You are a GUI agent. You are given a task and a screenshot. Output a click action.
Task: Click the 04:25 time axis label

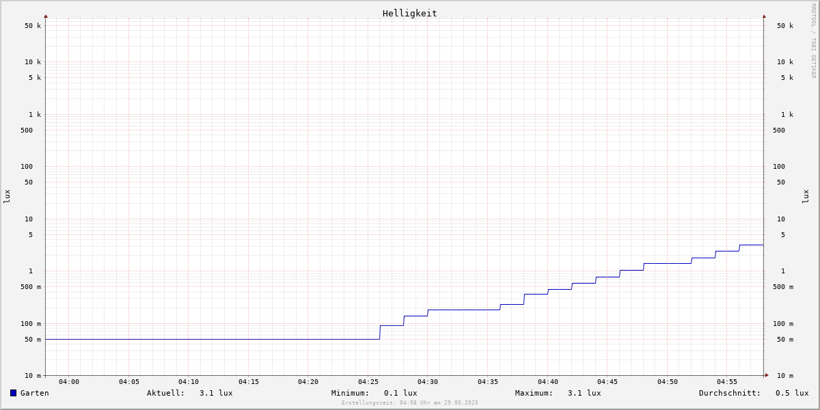[368, 382]
